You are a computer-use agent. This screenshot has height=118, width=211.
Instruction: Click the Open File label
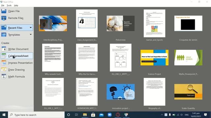coord(14,11)
